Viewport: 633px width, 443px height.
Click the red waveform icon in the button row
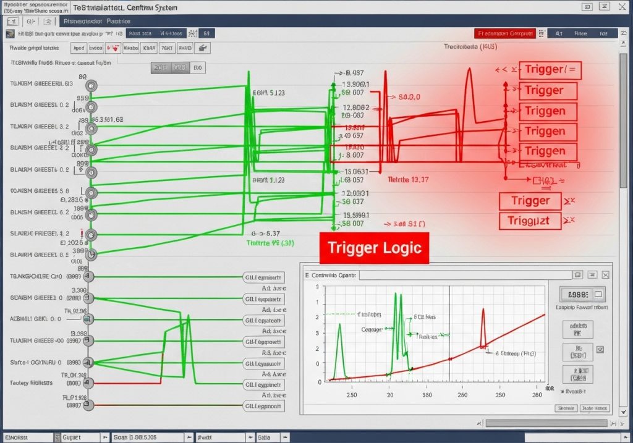coord(114,48)
